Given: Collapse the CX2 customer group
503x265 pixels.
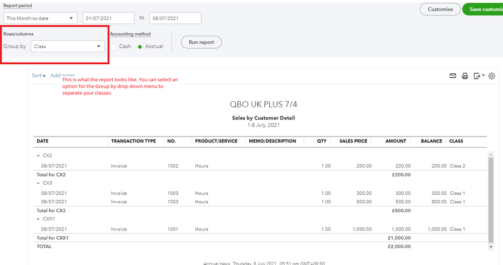Looking at the screenshot, I should [38, 156].
